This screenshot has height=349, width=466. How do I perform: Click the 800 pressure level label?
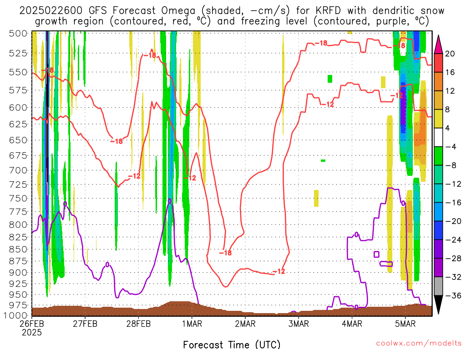click(18, 224)
